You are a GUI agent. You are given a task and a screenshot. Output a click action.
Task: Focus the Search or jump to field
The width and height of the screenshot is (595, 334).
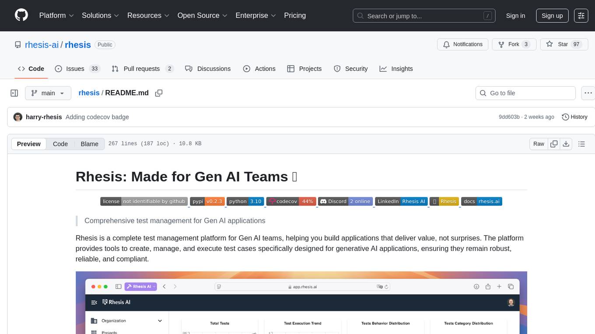point(423,16)
